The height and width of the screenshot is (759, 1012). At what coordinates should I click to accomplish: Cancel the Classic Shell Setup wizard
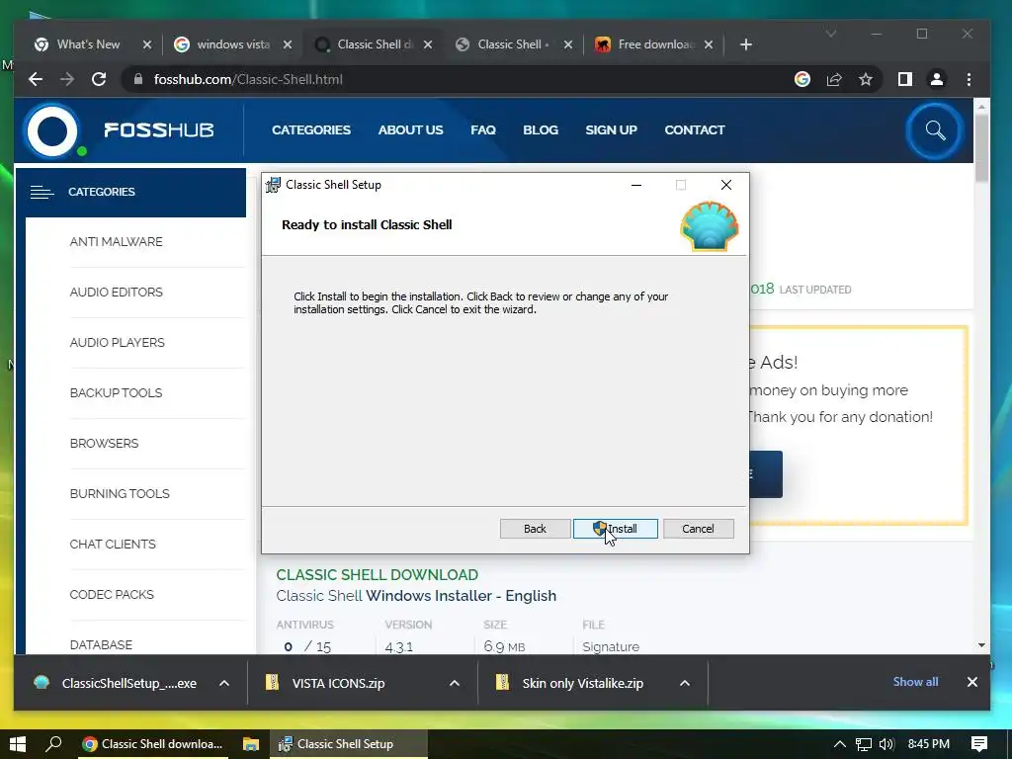click(x=699, y=529)
